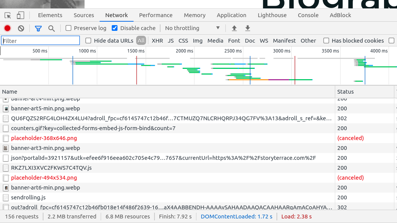Filter requests by XHR

(x=157, y=41)
